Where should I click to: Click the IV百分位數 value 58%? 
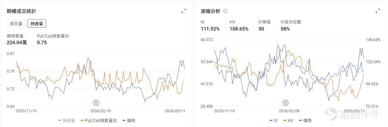click(285, 29)
